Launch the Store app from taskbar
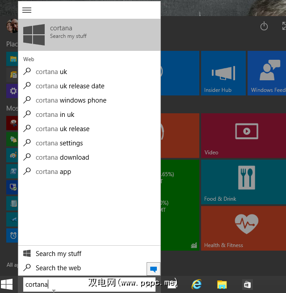 (247, 284)
